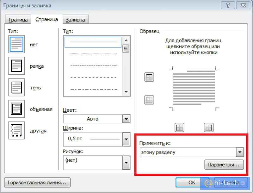Click the help question mark button
This screenshot has height=193, width=253.
pos(228,5)
